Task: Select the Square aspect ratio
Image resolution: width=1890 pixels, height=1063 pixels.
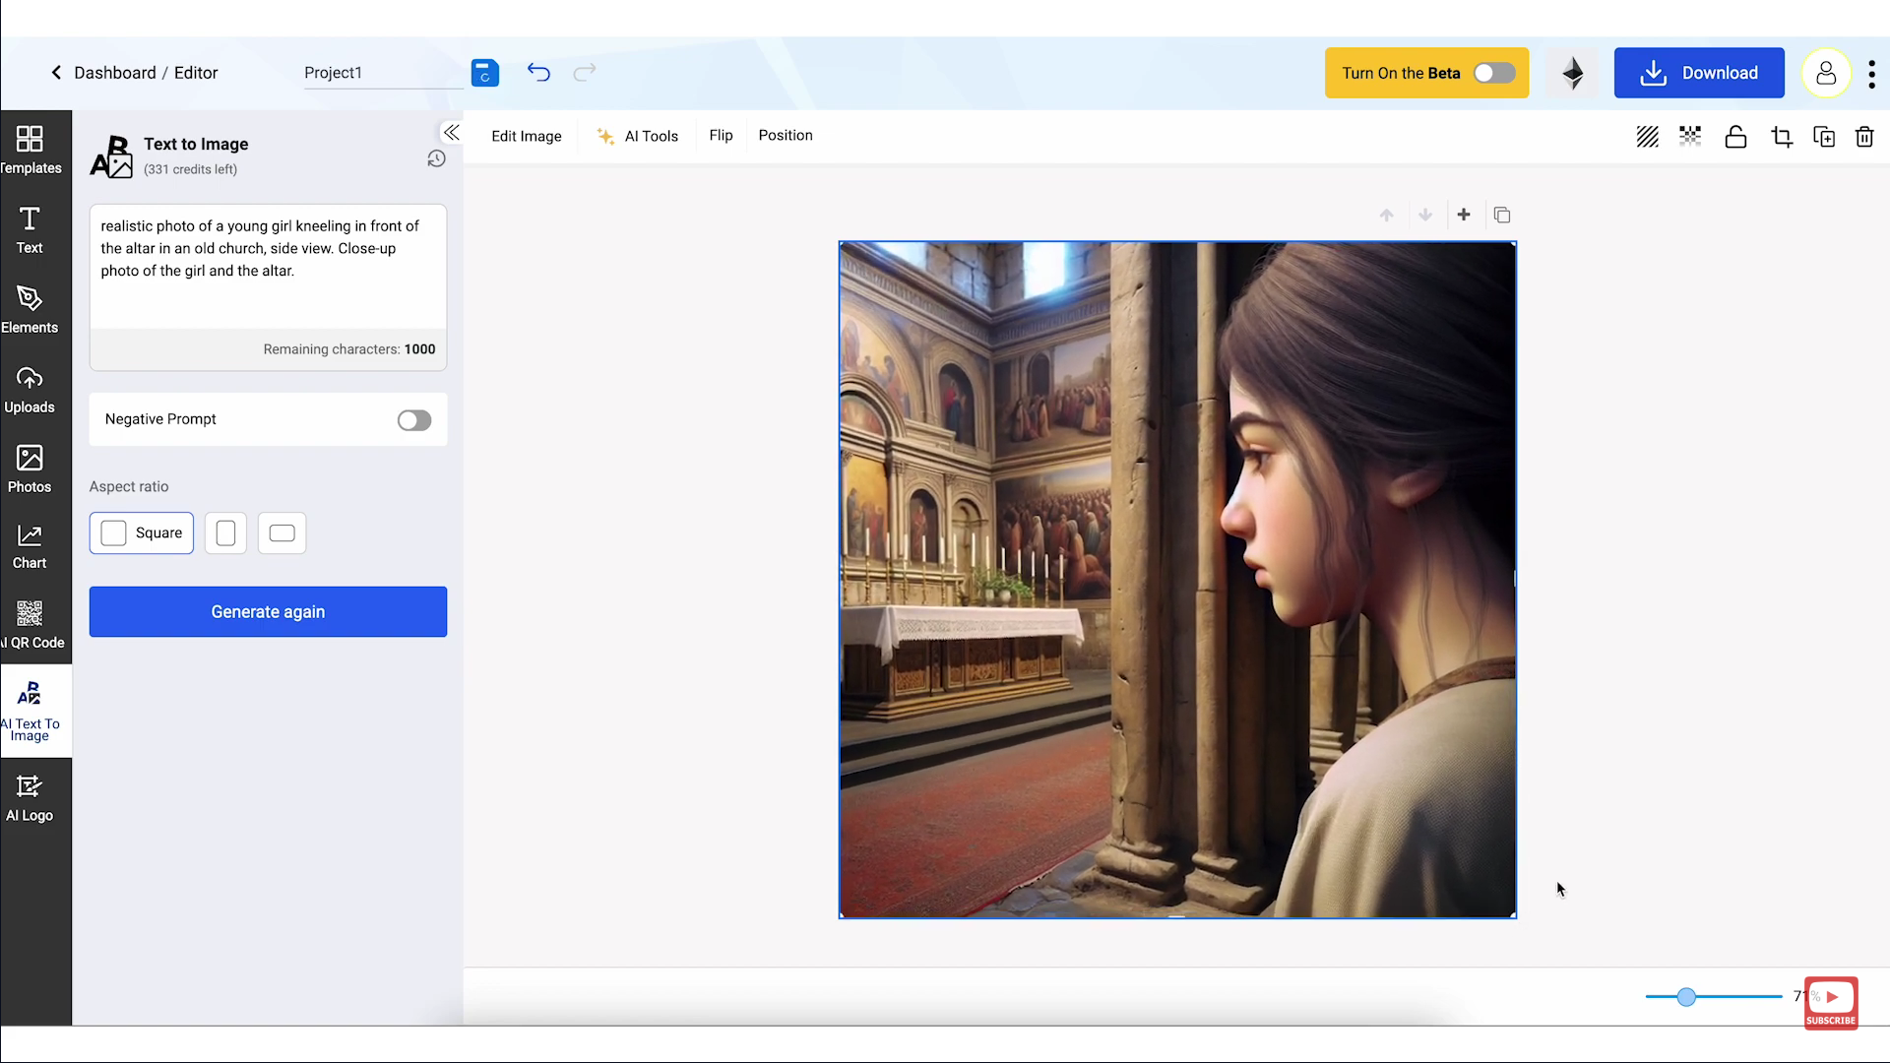Action: 141,532
